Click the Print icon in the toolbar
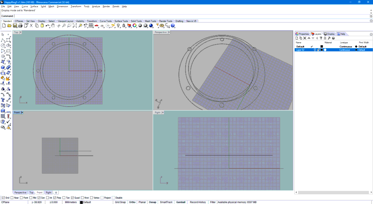The image size is (373, 204). 20,26
